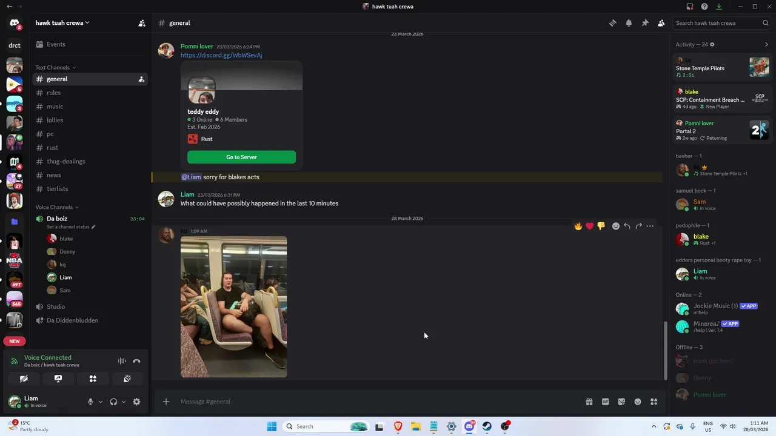Image resolution: width=776 pixels, height=436 pixels.
Task: Open Jockie Music in member list
Action: click(721, 309)
